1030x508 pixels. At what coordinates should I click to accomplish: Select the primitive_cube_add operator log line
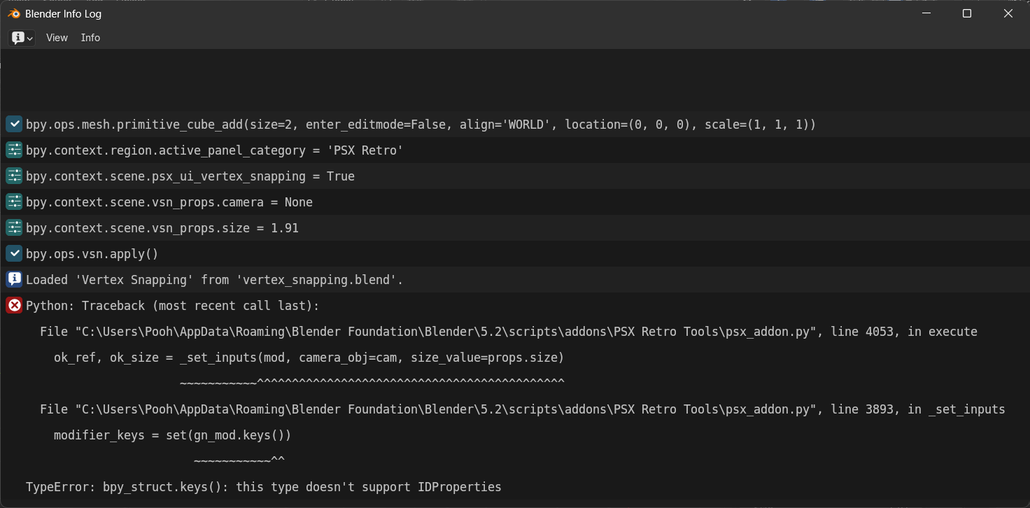point(515,125)
